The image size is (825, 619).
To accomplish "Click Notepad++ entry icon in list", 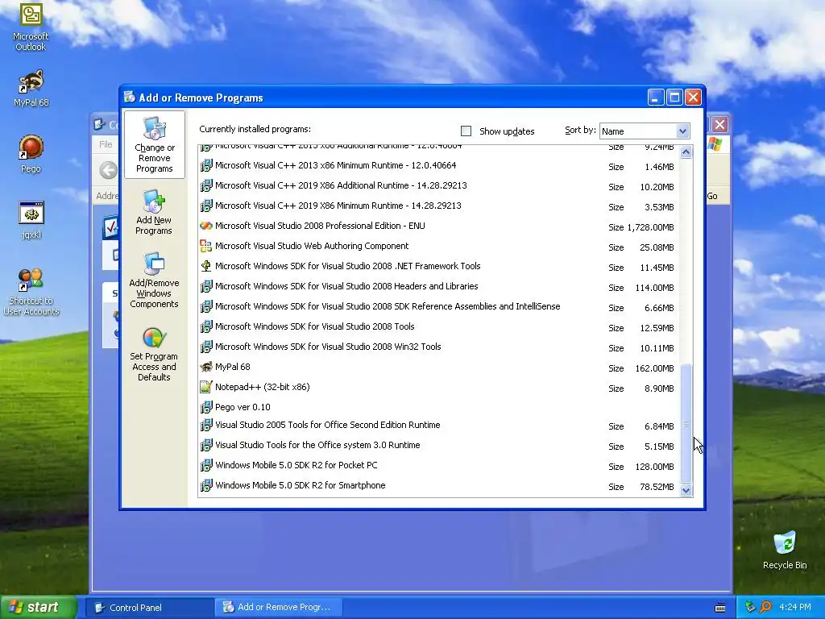I will tap(205, 387).
